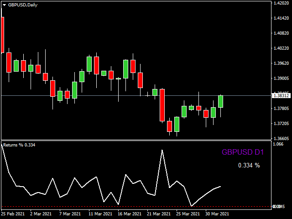Click the 0.334 % value label
This screenshot has width=292, height=219.
click(249, 165)
